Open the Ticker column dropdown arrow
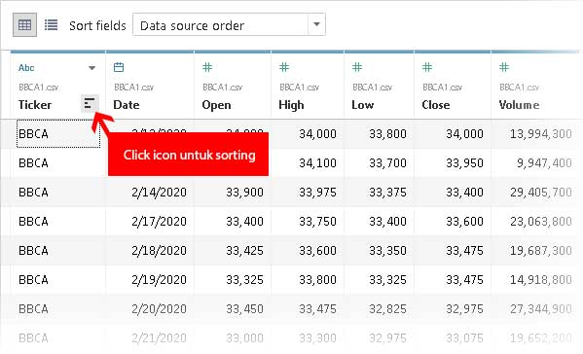This screenshot has width=583, height=354. (x=91, y=68)
